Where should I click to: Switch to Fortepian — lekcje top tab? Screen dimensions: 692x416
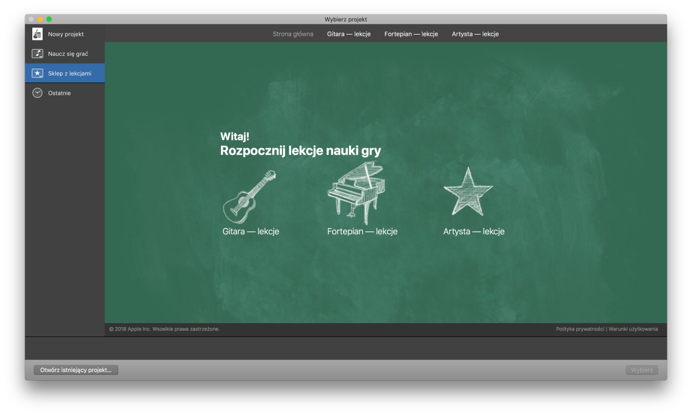tap(411, 34)
